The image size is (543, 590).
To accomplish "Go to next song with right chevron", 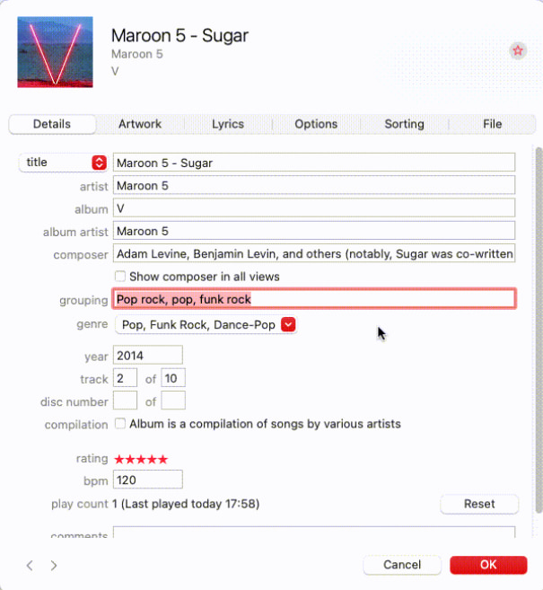I will pos(54,565).
